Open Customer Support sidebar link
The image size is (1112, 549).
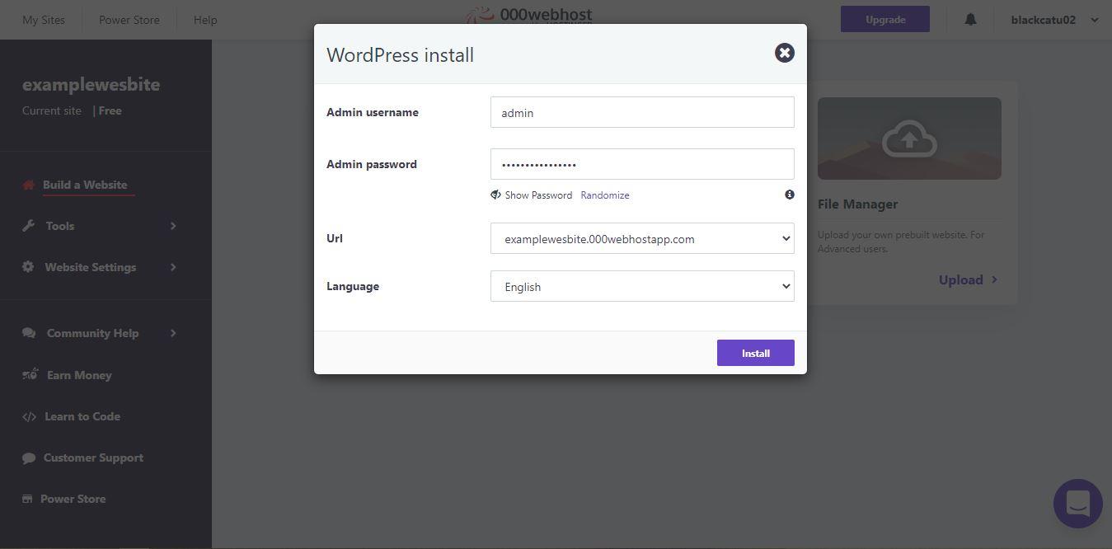point(93,457)
